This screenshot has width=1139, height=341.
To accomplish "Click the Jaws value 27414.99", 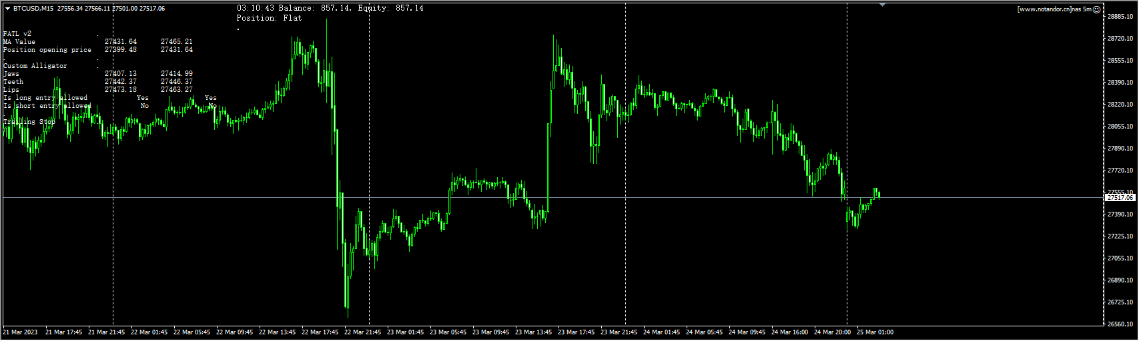I will coord(177,73).
